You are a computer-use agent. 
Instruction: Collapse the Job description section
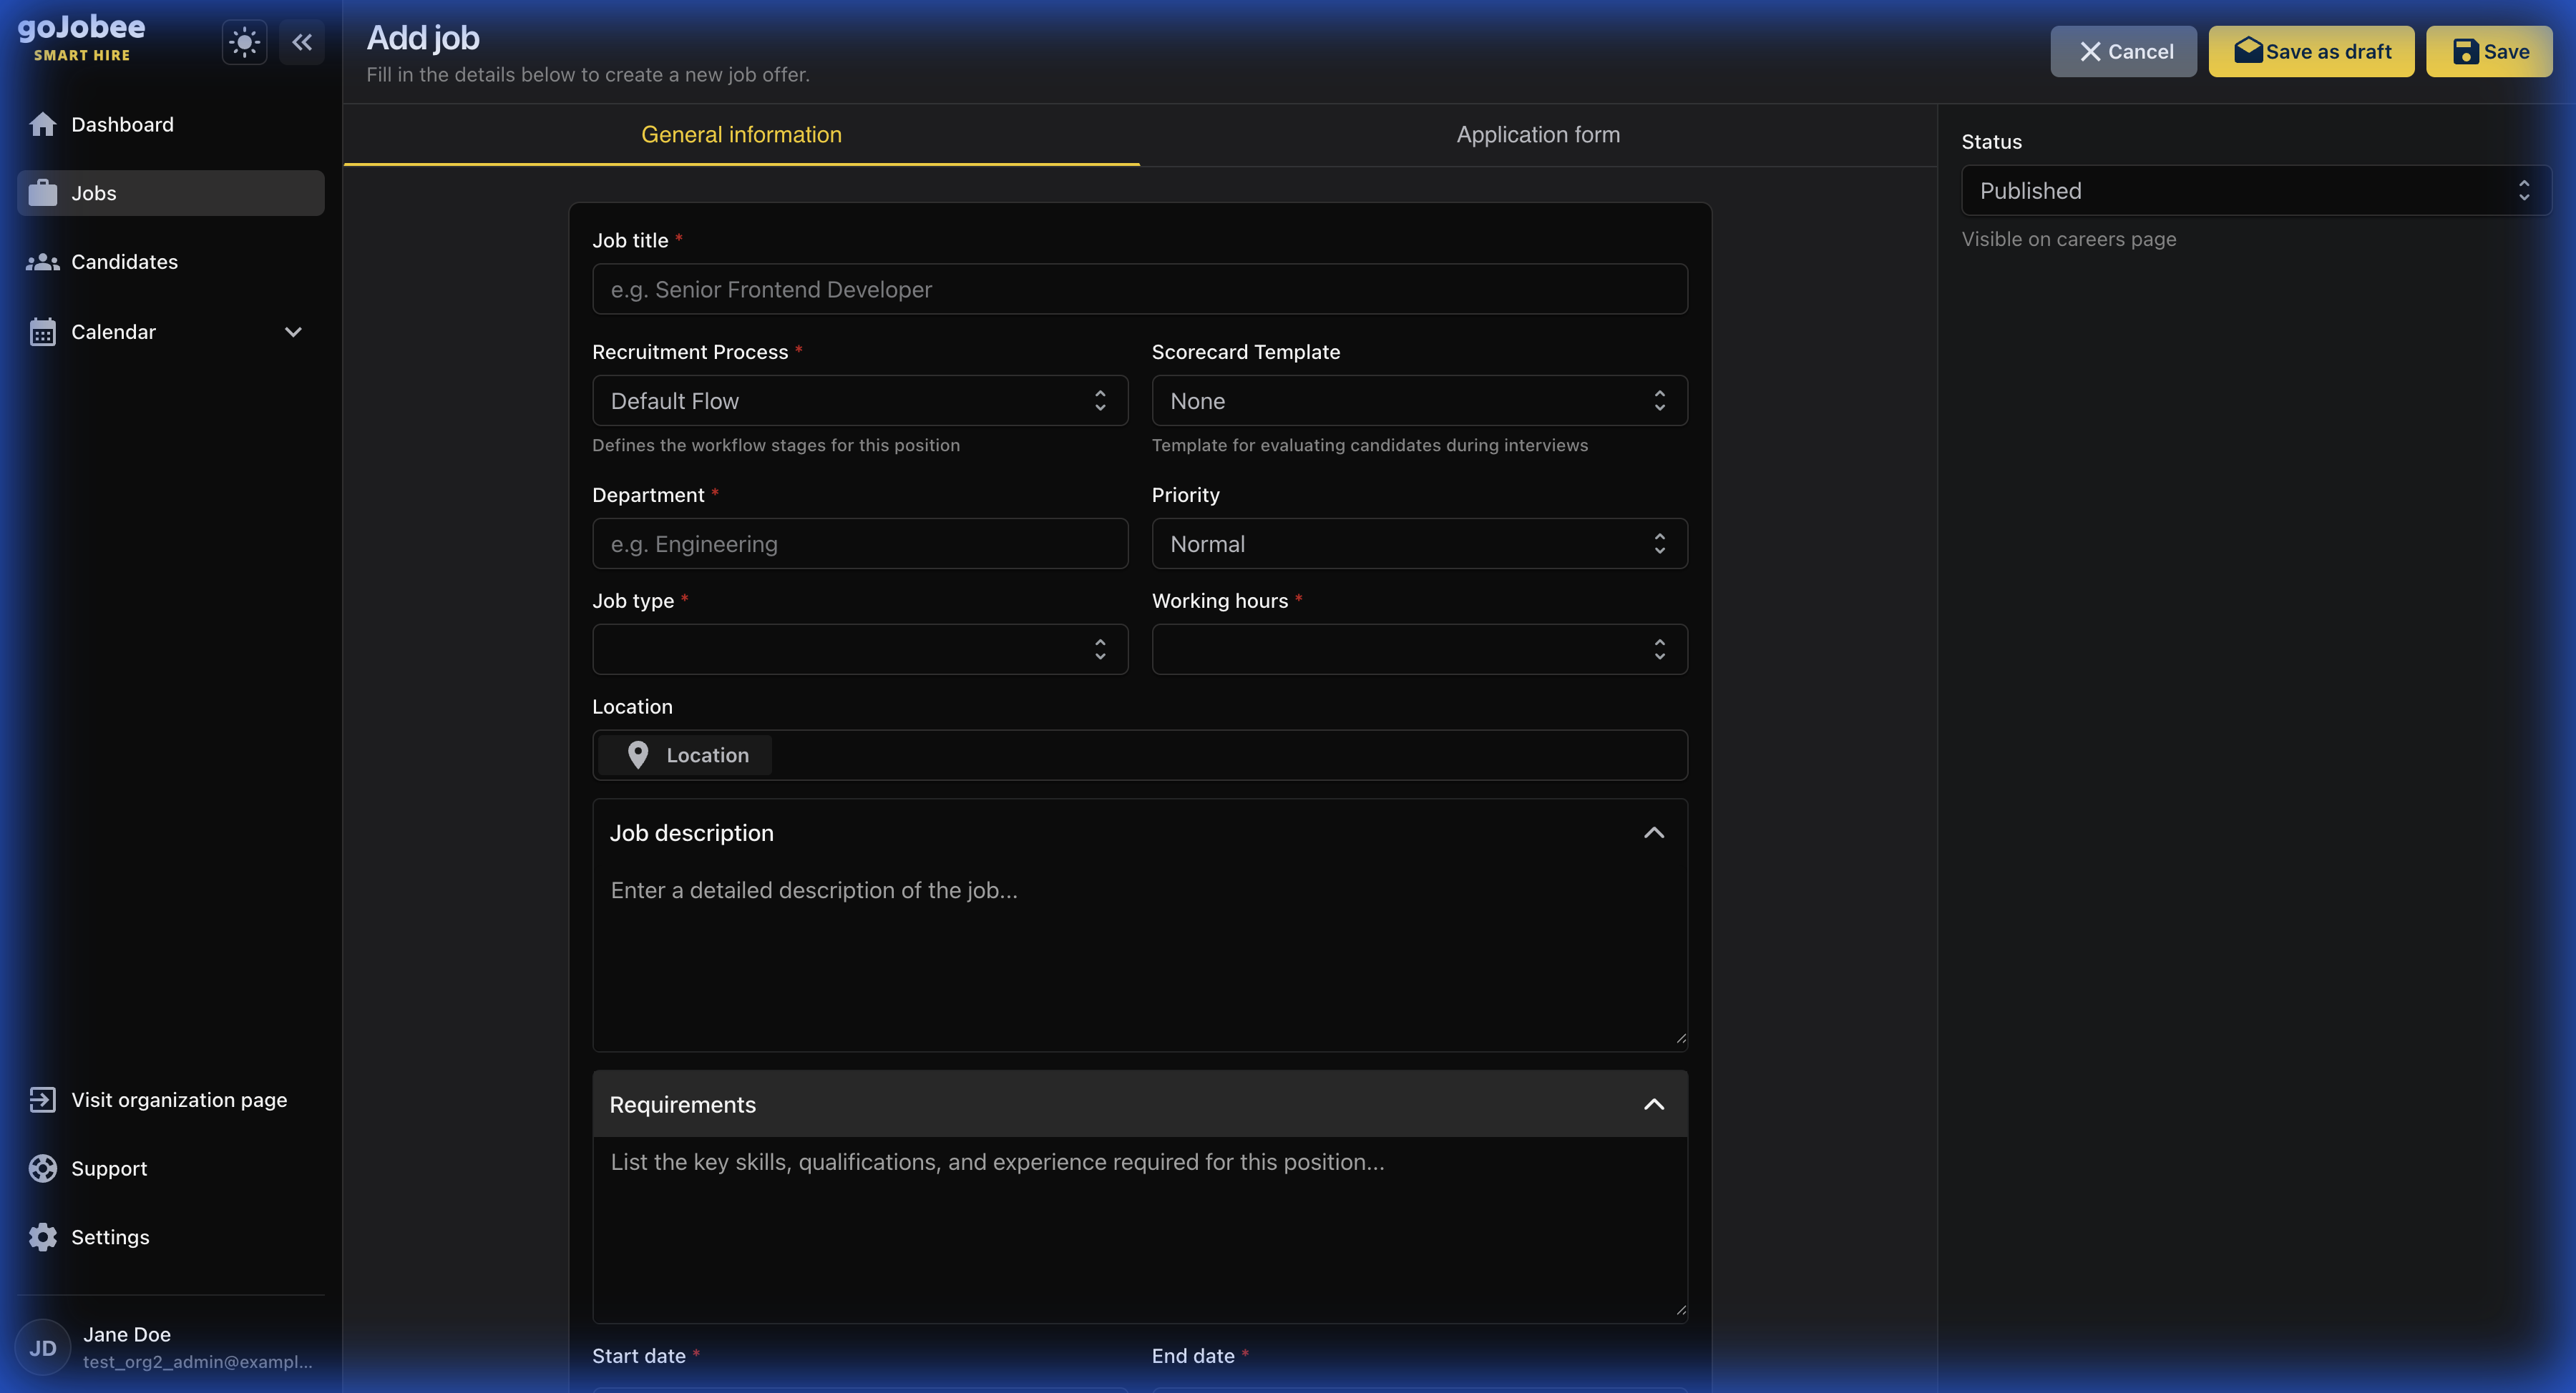click(1653, 832)
